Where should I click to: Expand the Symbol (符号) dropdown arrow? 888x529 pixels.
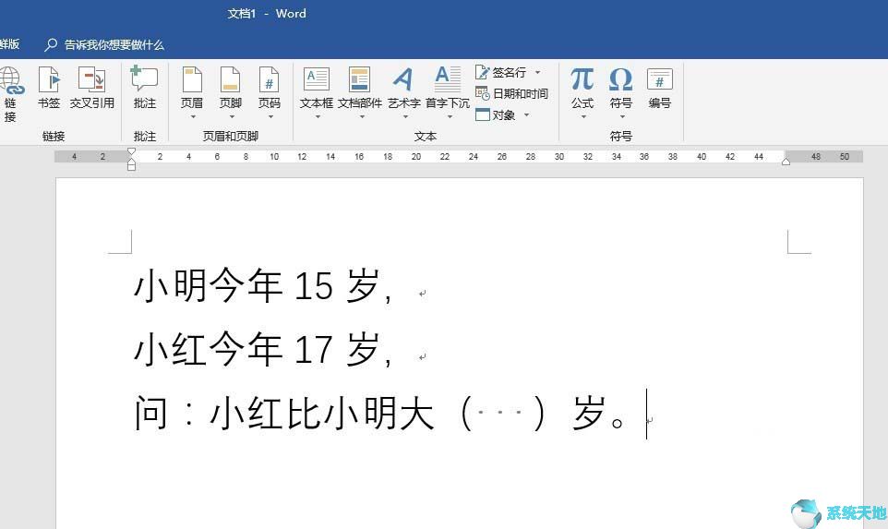pyautogui.click(x=622, y=116)
